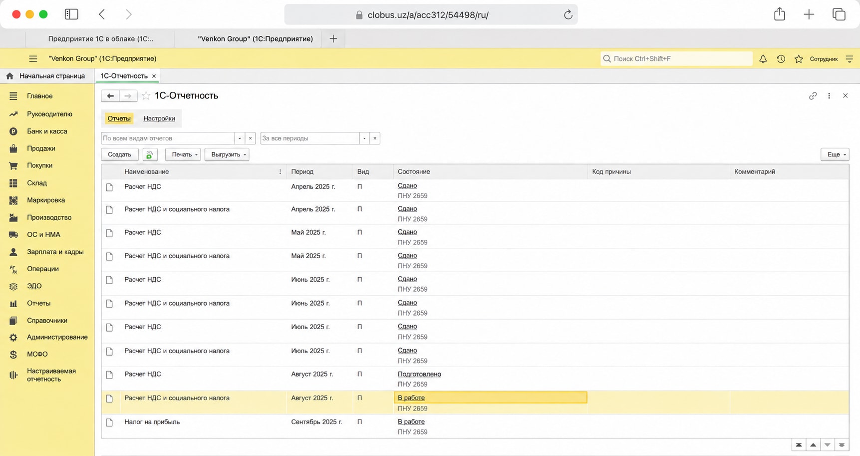The width and height of the screenshot is (860, 456).
Task: Move down one row arrow button
Action: (828, 445)
